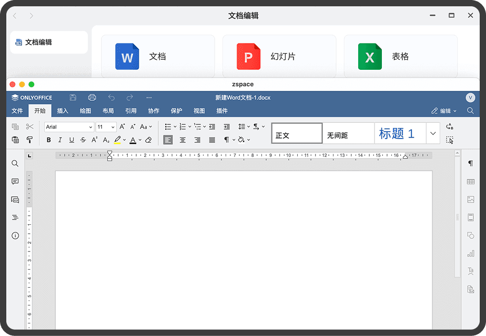This screenshot has height=336, width=486.
Task: Create a new 幻灯片 presentation
Action: pos(279,57)
